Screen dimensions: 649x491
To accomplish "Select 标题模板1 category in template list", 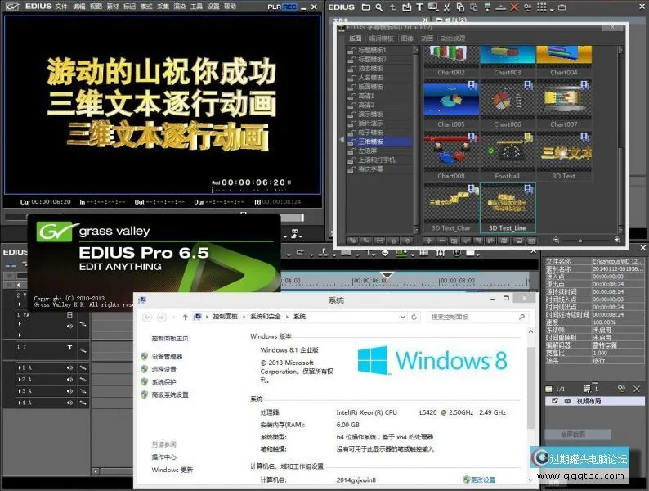I will click(x=379, y=50).
